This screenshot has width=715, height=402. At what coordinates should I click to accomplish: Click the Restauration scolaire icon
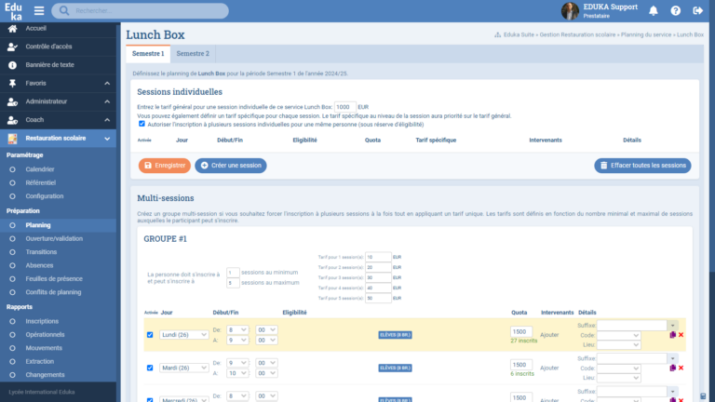point(12,138)
